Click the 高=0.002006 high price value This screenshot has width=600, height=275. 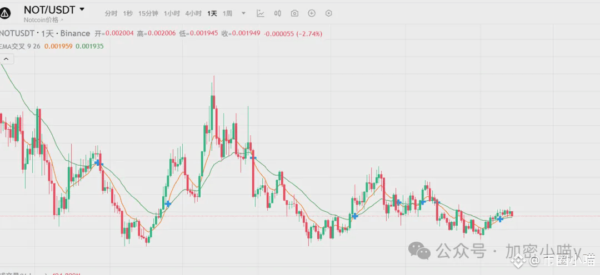156,34
